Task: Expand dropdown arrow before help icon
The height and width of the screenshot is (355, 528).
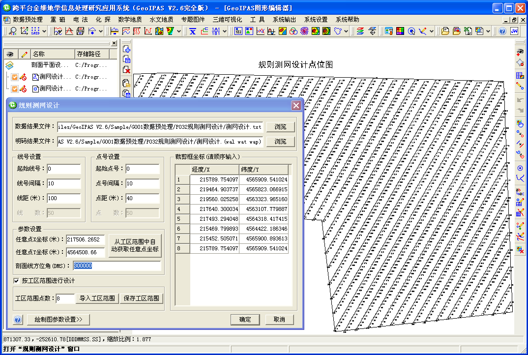Action: [x=488, y=31]
